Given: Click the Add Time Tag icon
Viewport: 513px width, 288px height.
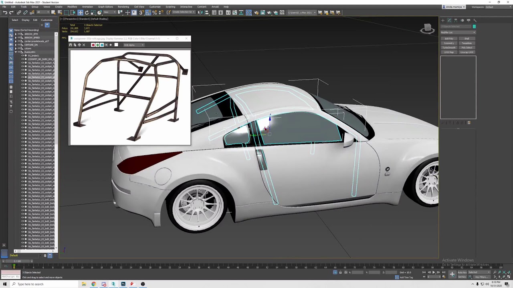Looking at the screenshot, I should pyautogui.click(x=397, y=277).
